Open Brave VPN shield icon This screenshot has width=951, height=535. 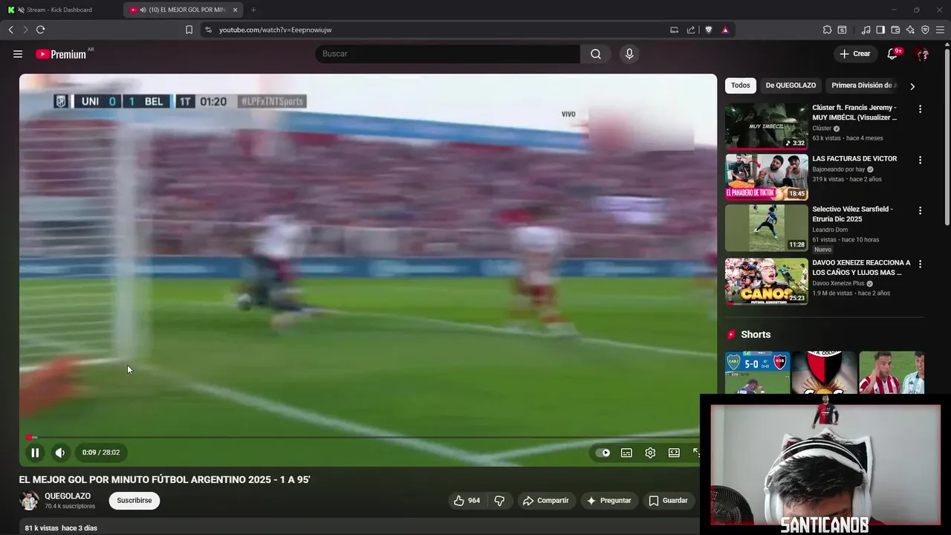coord(925,30)
